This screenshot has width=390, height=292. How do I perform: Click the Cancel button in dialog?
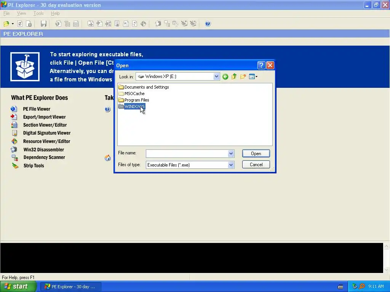click(256, 165)
